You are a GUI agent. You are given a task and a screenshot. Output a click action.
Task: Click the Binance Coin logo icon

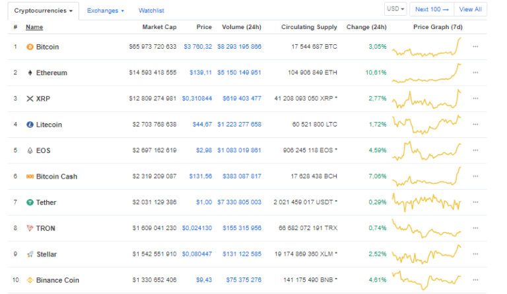30,280
